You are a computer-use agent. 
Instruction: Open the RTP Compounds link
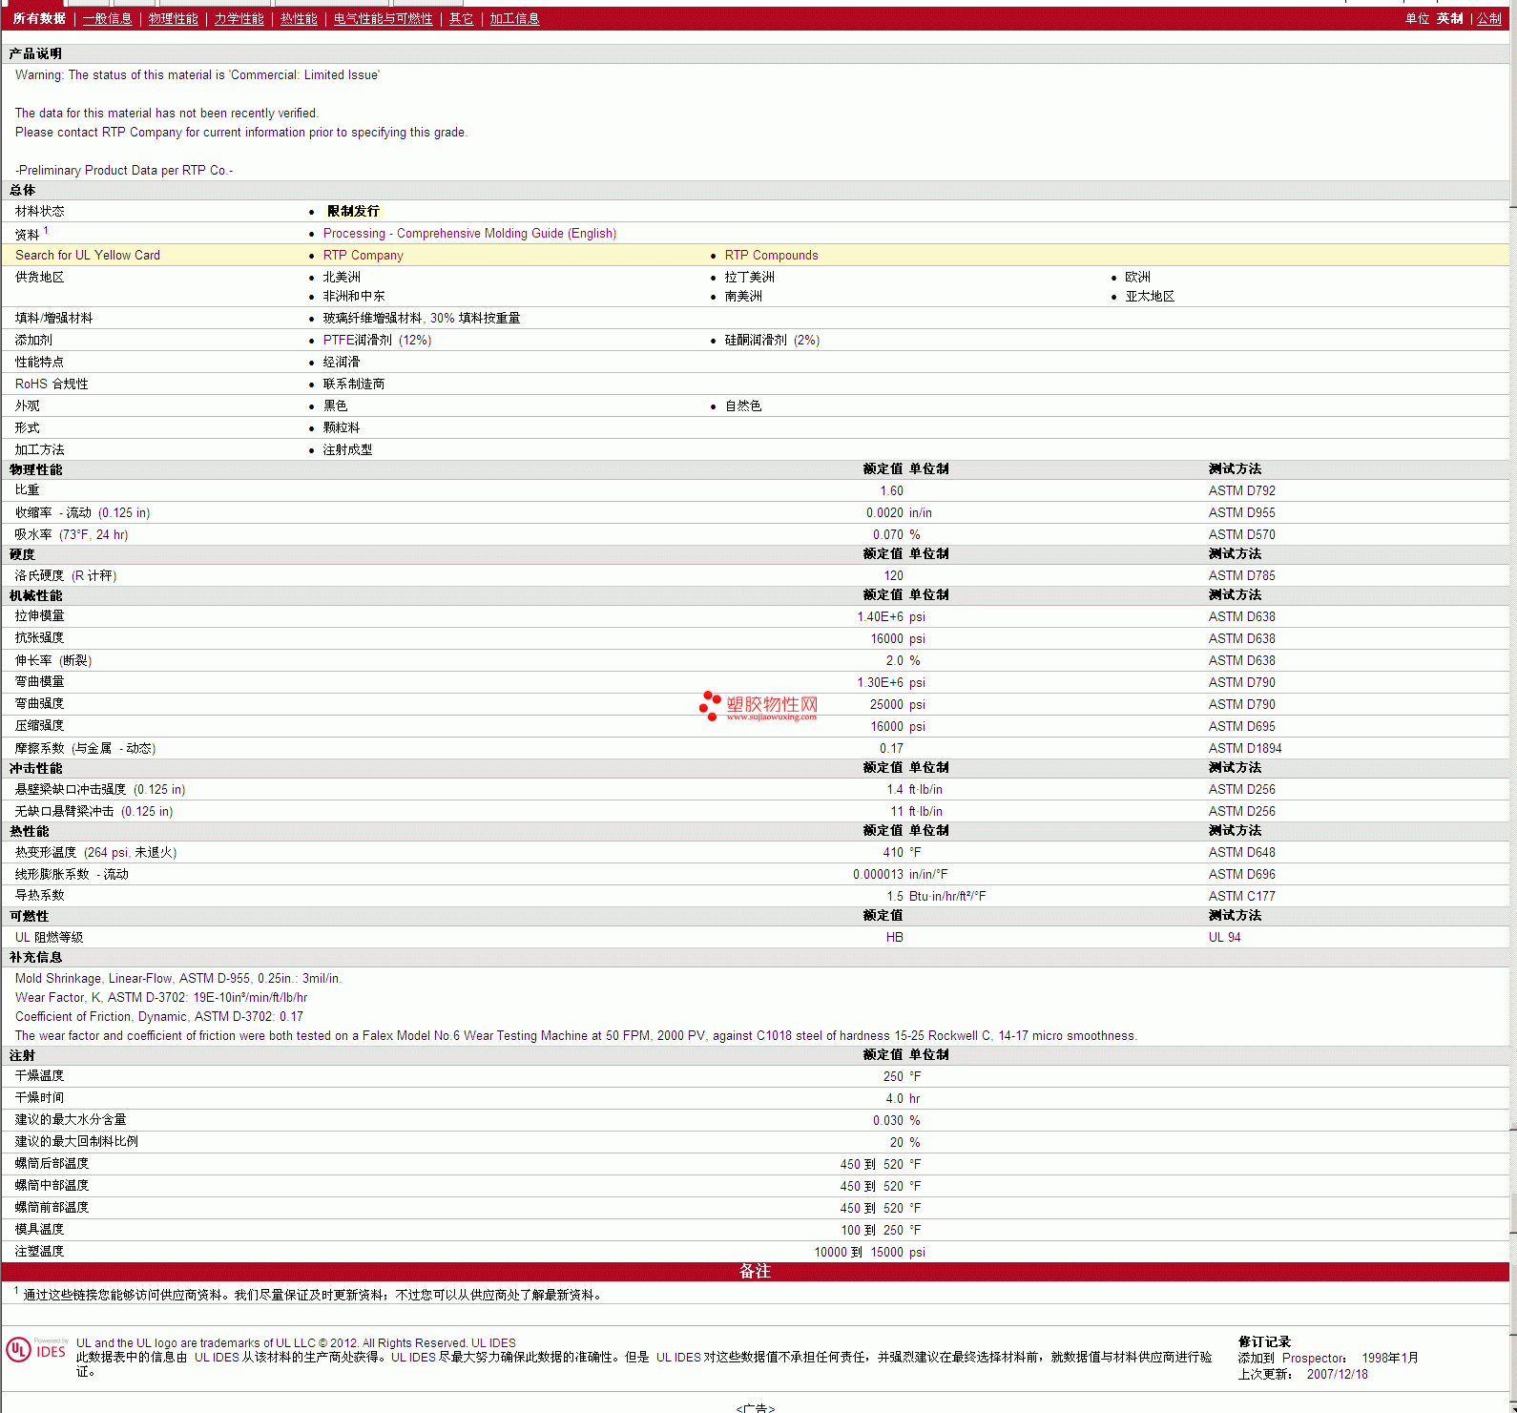click(x=771, y=256)
